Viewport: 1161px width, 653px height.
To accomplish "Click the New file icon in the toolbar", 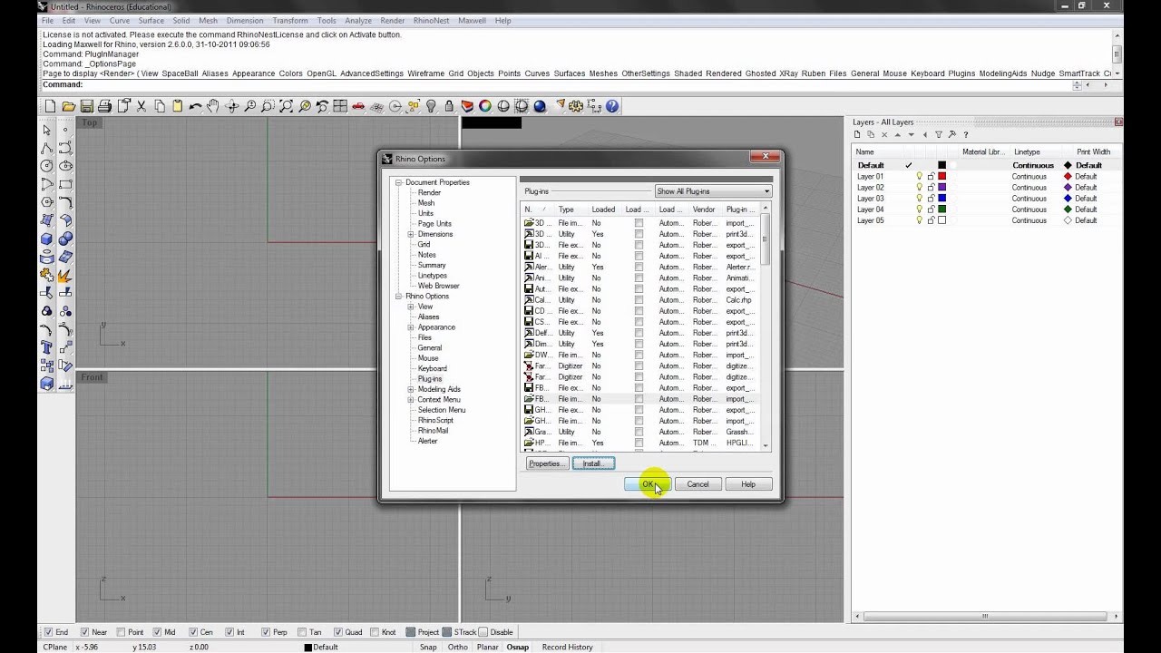I will [51, 106].
